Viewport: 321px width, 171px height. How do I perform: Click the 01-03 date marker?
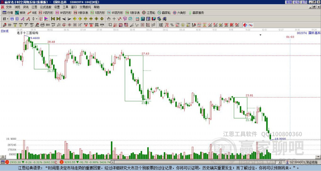[290, 37]
